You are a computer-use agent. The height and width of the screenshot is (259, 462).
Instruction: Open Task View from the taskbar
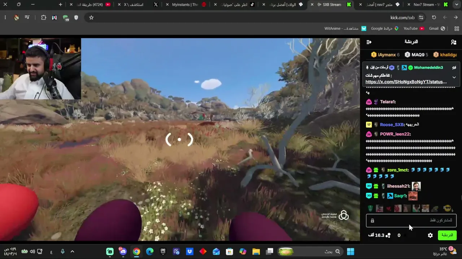269,251
